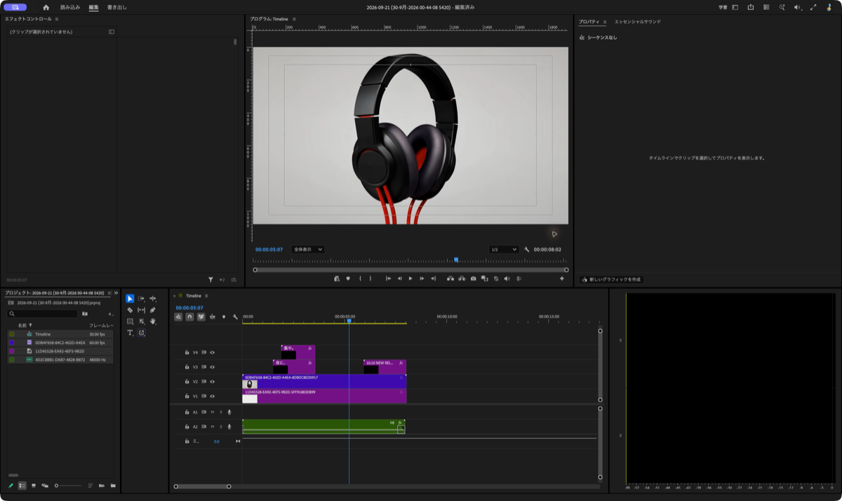This screenshot has height=501, width=842.
Task: Select the Ripple Edit tool
Action: tap(152, 299)
